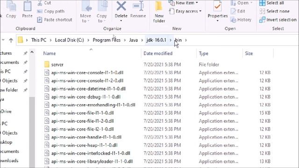Image resolution: width=299 pixels, height=168 pixels.
Task: Navigate to Program Files in the breadcrumb
Action: pos(107,40)
